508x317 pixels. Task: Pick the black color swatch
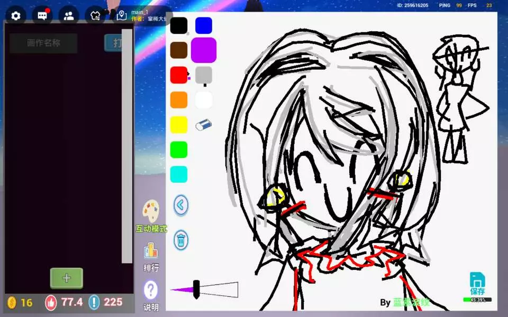pos(179,25)
